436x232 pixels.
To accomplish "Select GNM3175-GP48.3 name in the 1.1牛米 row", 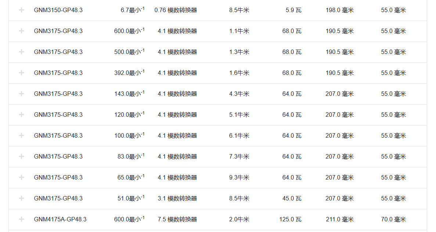I will click(x=58, y=31).
